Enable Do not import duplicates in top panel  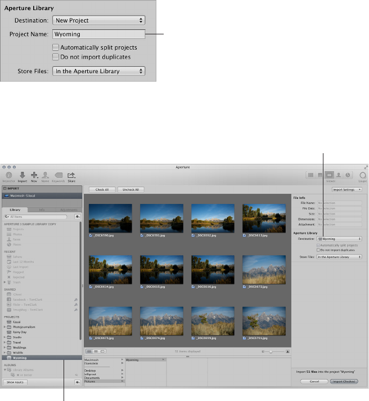tap(56, 57)
